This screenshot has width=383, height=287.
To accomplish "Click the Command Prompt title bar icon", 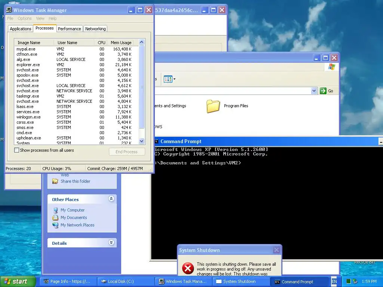I will pyautogui.click(x=156, y=141).
